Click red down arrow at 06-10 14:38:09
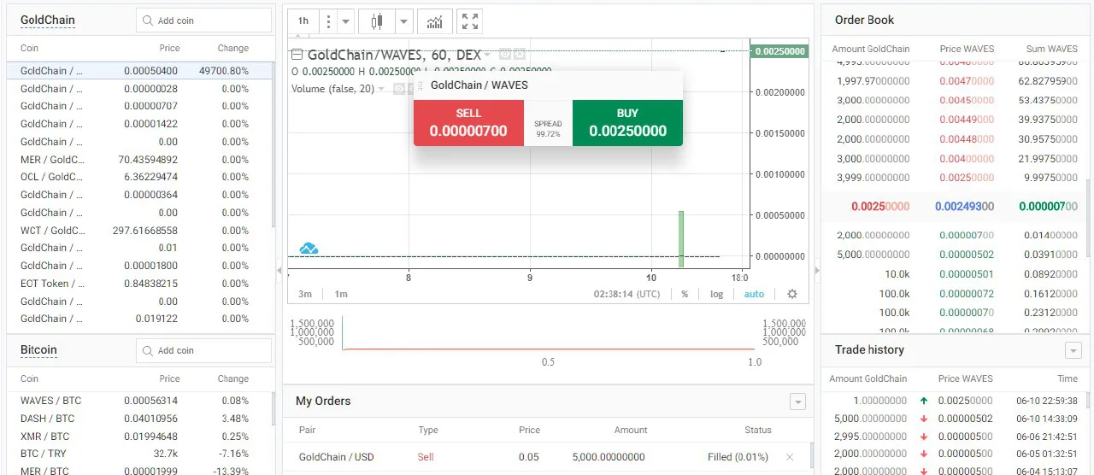 [924, 419]
